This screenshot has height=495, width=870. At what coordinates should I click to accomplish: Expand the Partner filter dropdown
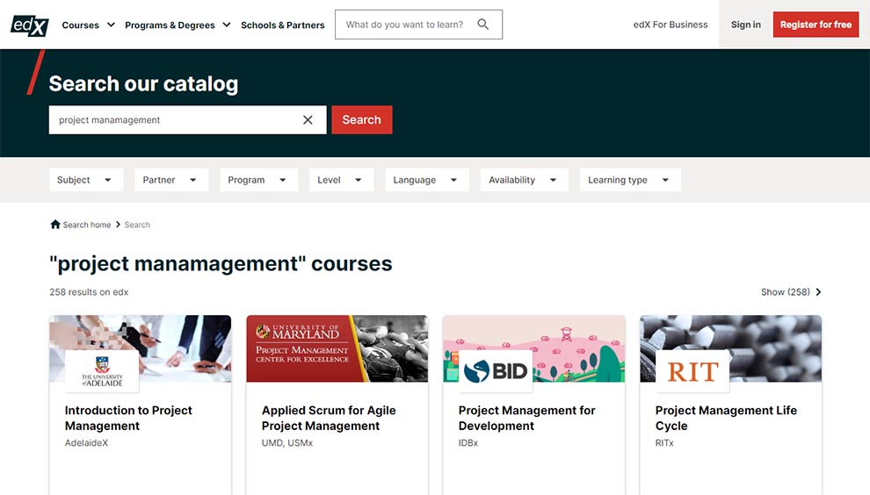point(171,180)
